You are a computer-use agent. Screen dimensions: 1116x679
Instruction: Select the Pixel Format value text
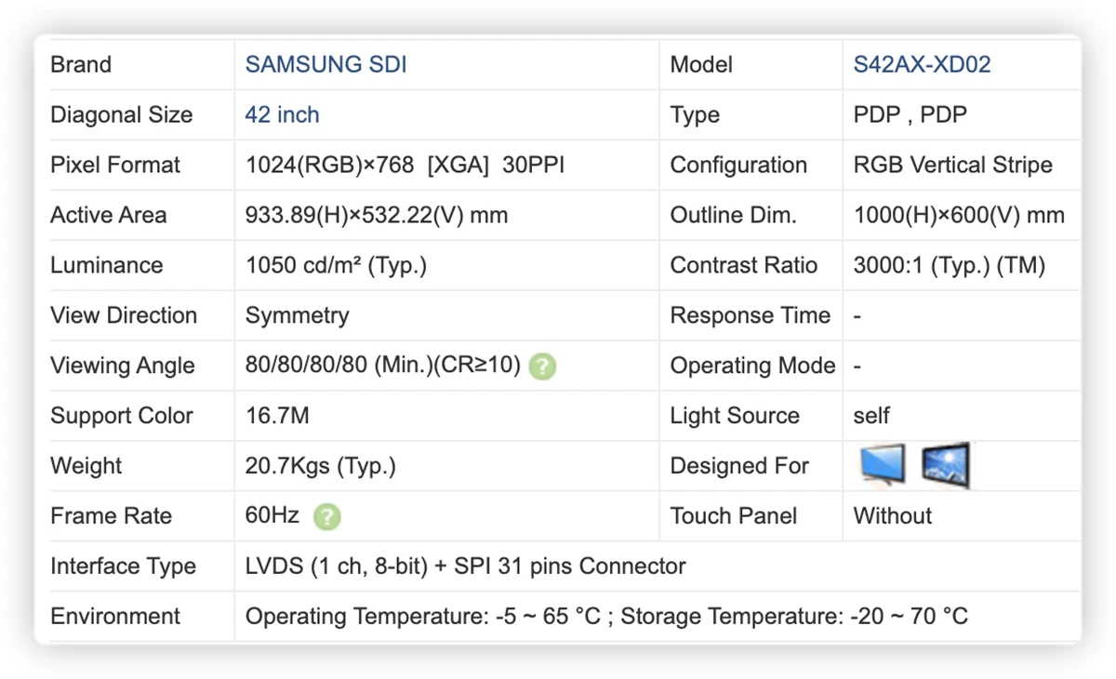point(405,166)
